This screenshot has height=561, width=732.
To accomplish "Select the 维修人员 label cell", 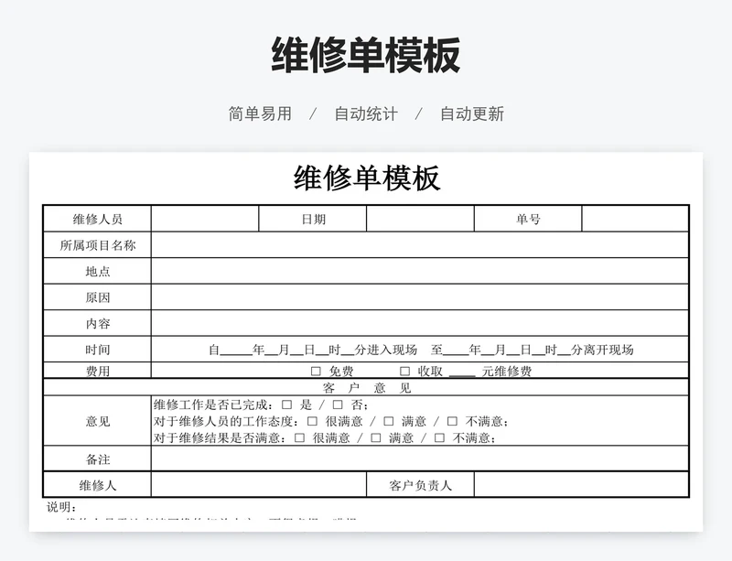I will 98,219.
